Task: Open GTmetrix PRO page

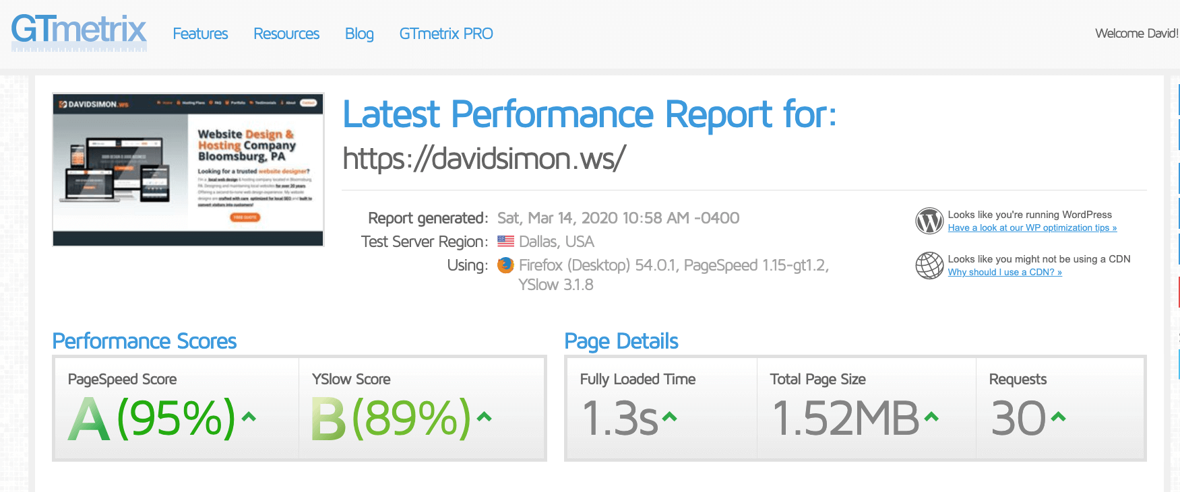Action: (x=446, y=34)
